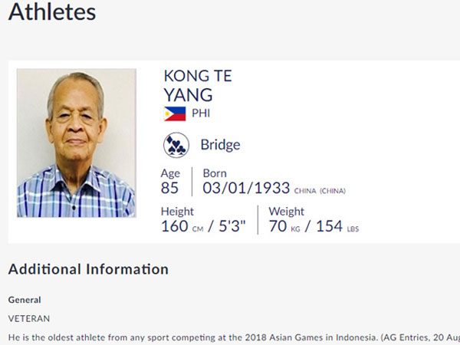The width and height of the screenshot is (460, 345).
Task: Click the 154 LBS weight value
Action: click(337, 226)
